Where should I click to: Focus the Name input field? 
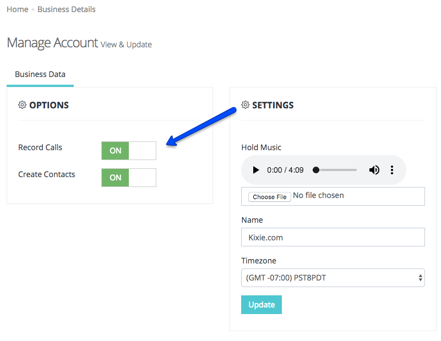click(x=333, y=237)
